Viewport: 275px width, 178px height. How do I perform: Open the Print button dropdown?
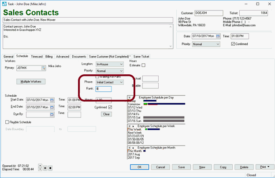pos(268,167)
